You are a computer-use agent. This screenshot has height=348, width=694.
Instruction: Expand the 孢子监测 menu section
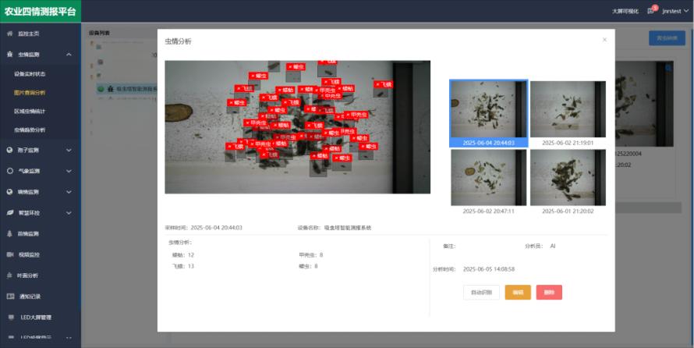click(x=69, y=150)
